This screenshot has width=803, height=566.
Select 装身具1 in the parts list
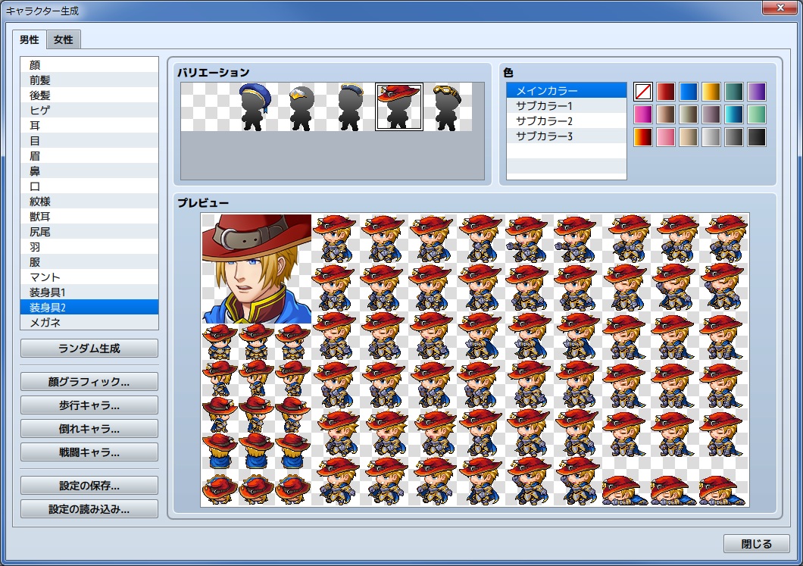click(89, 292)
